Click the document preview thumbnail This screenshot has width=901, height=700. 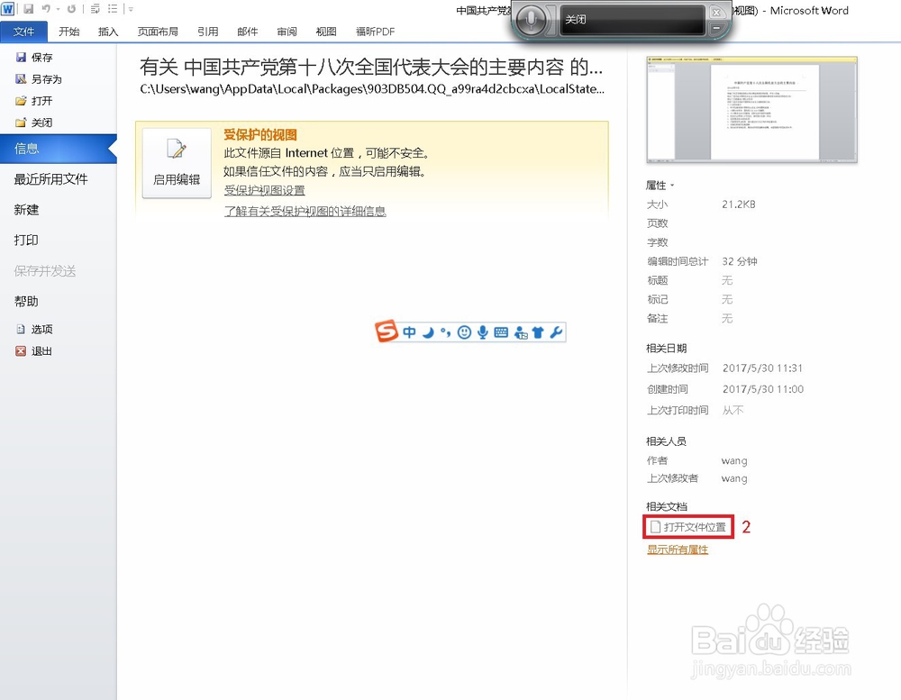(751, 108)
